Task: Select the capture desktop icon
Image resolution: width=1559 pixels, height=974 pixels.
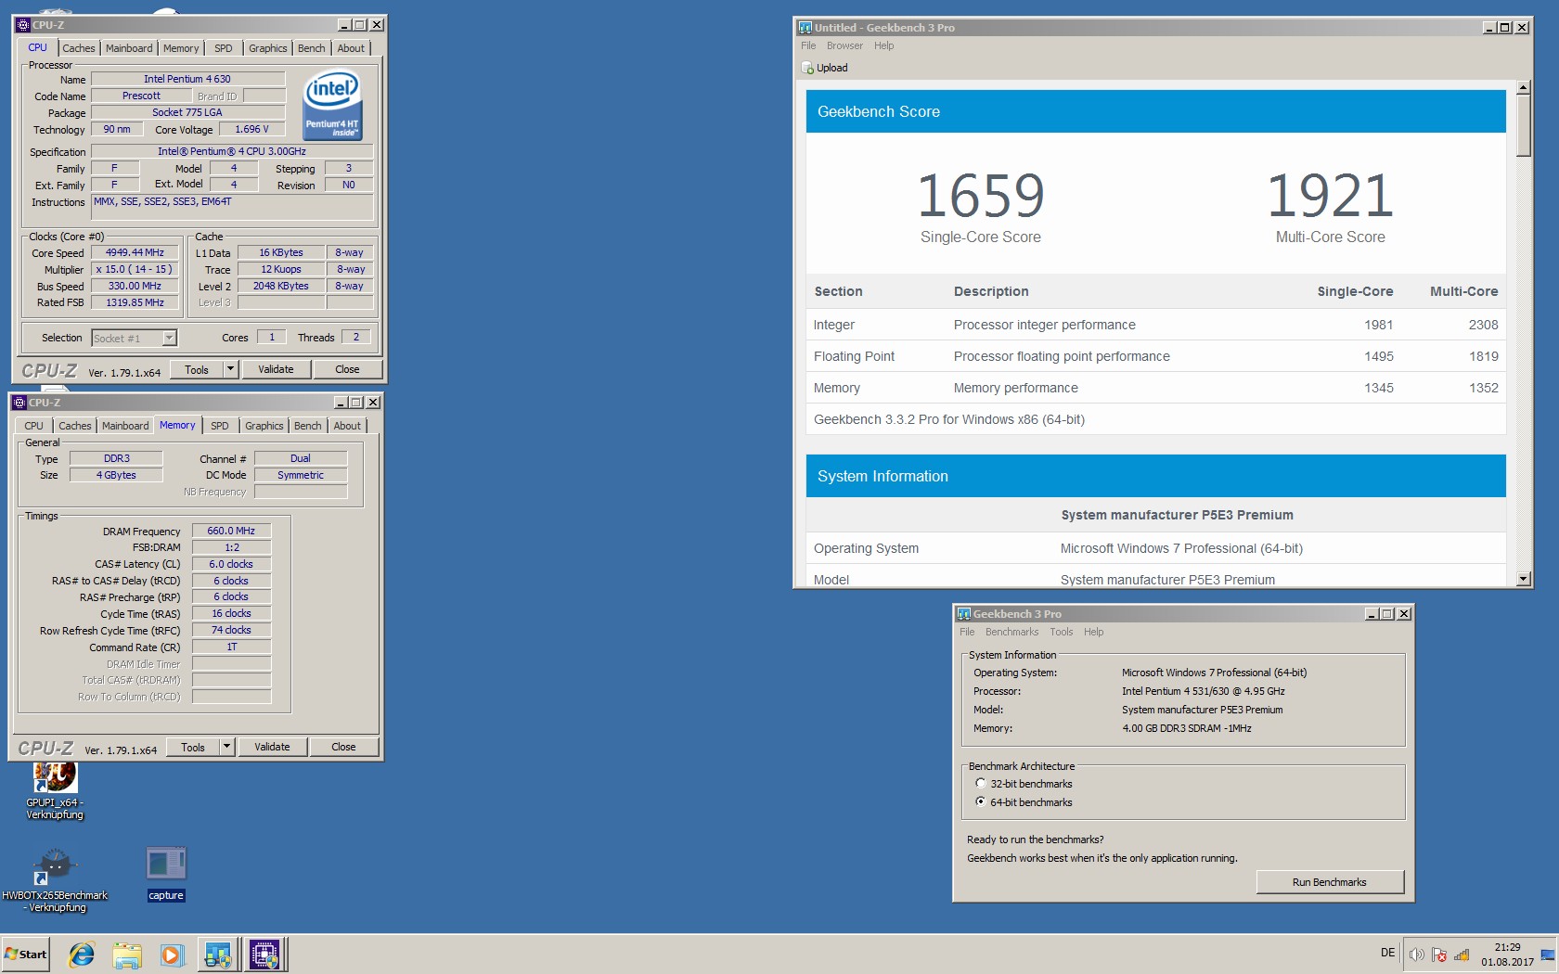Action: [x=166, y=874]
